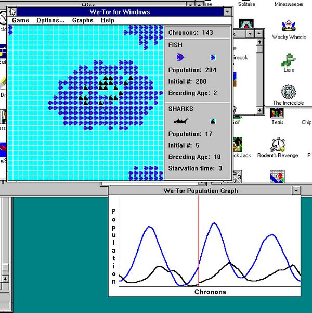
Task: Open The Incredible machine gear icon
Action: [289, 92]
